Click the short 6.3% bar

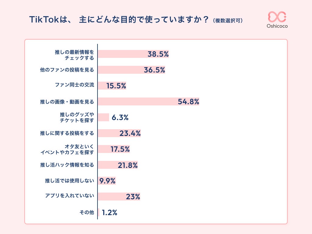103,117
